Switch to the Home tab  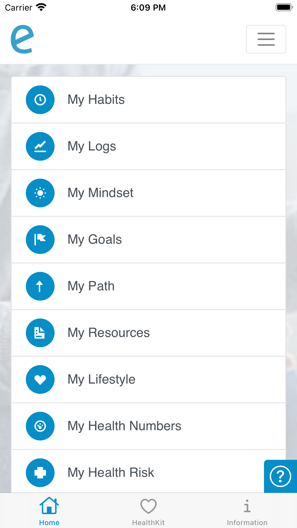click(x=49, y=511)
